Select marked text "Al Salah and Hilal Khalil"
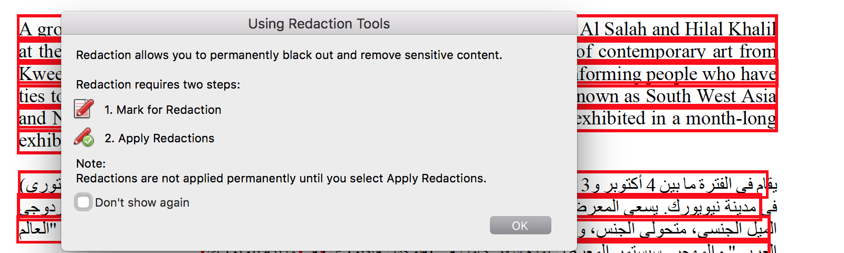 [x=677, y=29]
